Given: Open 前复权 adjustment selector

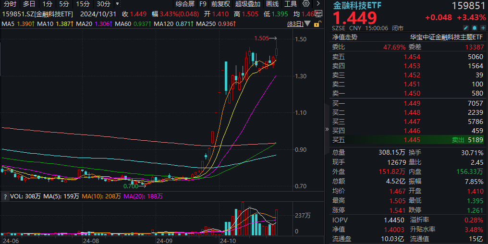Looking at the screenshot, I should pyautogui.click(x=220, y=4).
